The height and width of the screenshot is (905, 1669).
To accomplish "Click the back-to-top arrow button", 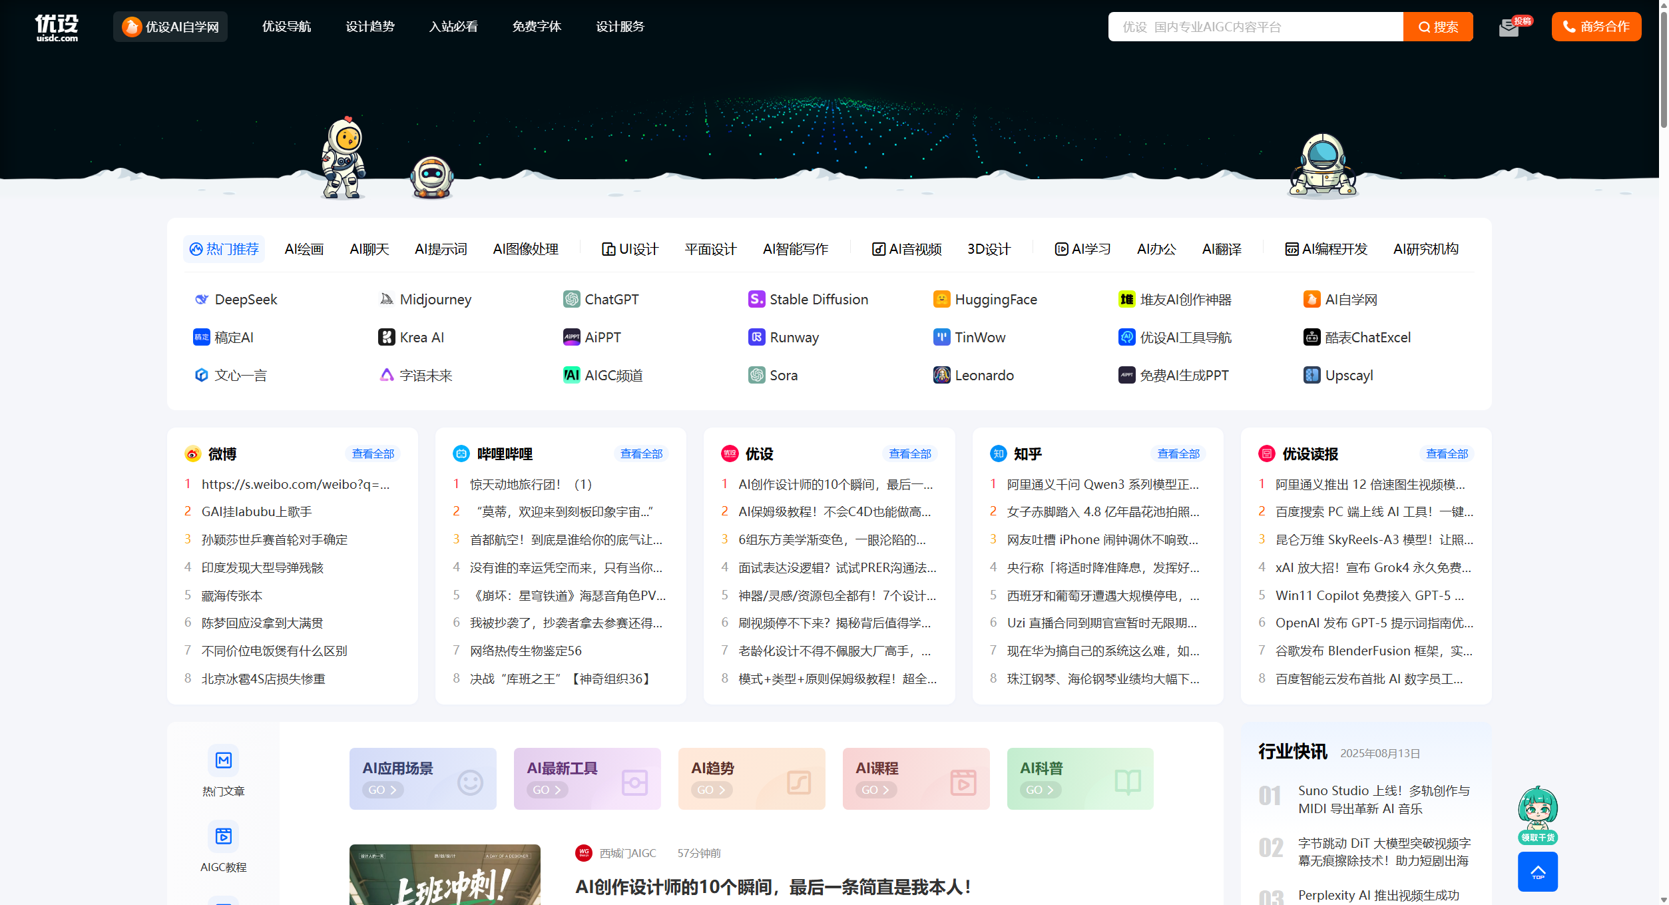I will (x=1537, y=872).
